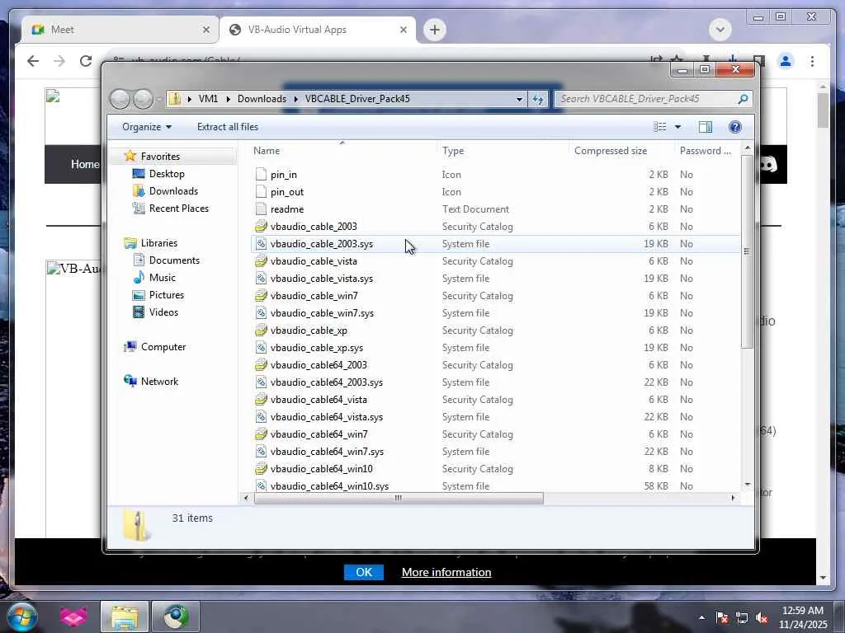Select the readme text document icon

(x=261, y=209)
